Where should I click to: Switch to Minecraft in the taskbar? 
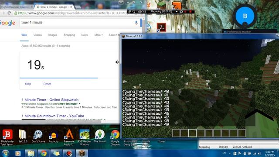(x=82, y=154)
